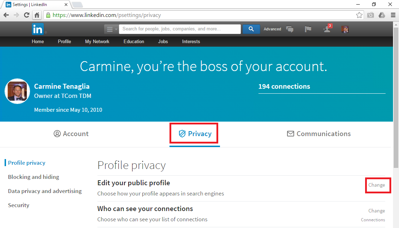The height and width of the screenshot is (228, 399).
Task: Focus the LinkedIn search field
Action: (180, 29)
